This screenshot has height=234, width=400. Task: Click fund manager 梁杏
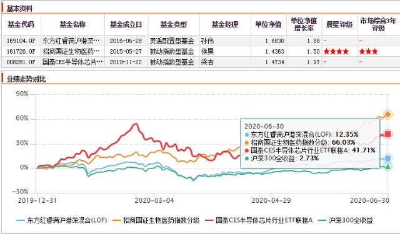pos(207,62)
